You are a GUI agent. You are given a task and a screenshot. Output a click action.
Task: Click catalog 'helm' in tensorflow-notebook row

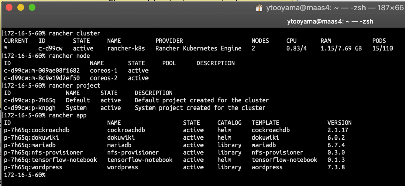pos(224,160)
